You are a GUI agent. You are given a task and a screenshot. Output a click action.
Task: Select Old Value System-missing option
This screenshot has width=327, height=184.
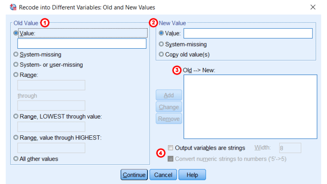pos(16,54)
